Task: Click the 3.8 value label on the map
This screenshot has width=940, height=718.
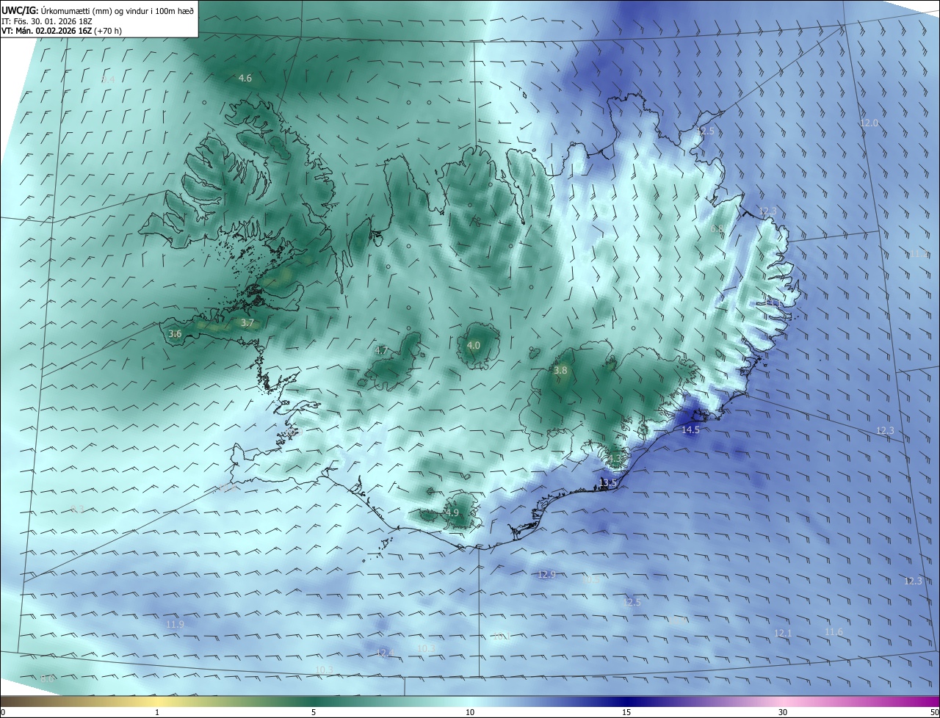Action: coord(560,371)
